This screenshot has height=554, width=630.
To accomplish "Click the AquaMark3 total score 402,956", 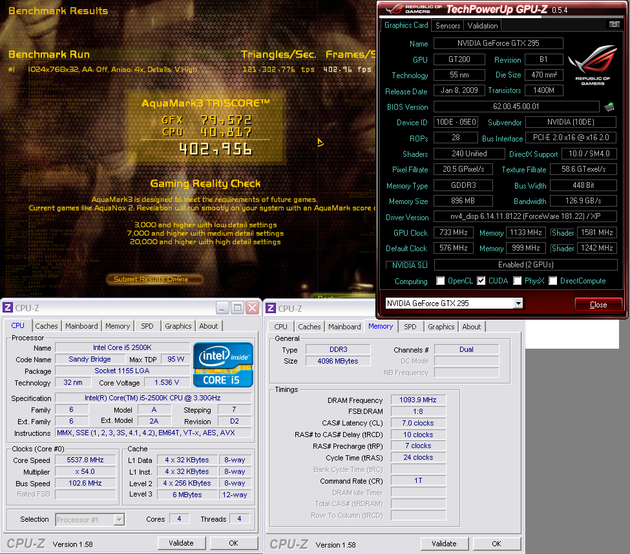I will pos(216,149).
